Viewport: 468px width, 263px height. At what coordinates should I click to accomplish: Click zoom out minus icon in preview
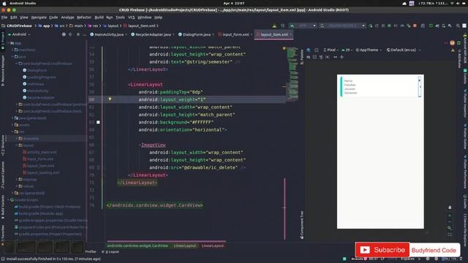[450, 221]
